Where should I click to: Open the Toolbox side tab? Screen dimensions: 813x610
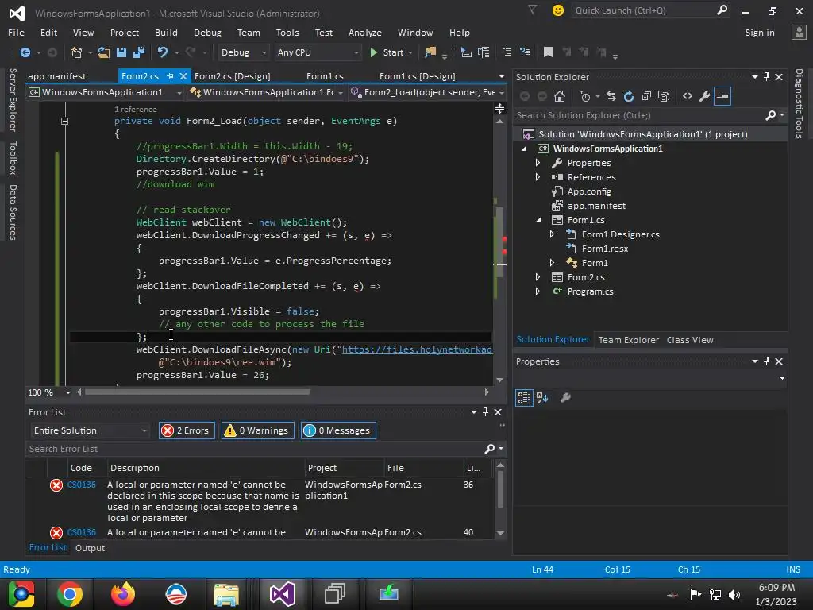pyautogui.click(x=13, y=158)
